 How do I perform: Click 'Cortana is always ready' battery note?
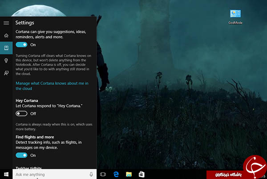pyautogui.click(x=54, y=127)
